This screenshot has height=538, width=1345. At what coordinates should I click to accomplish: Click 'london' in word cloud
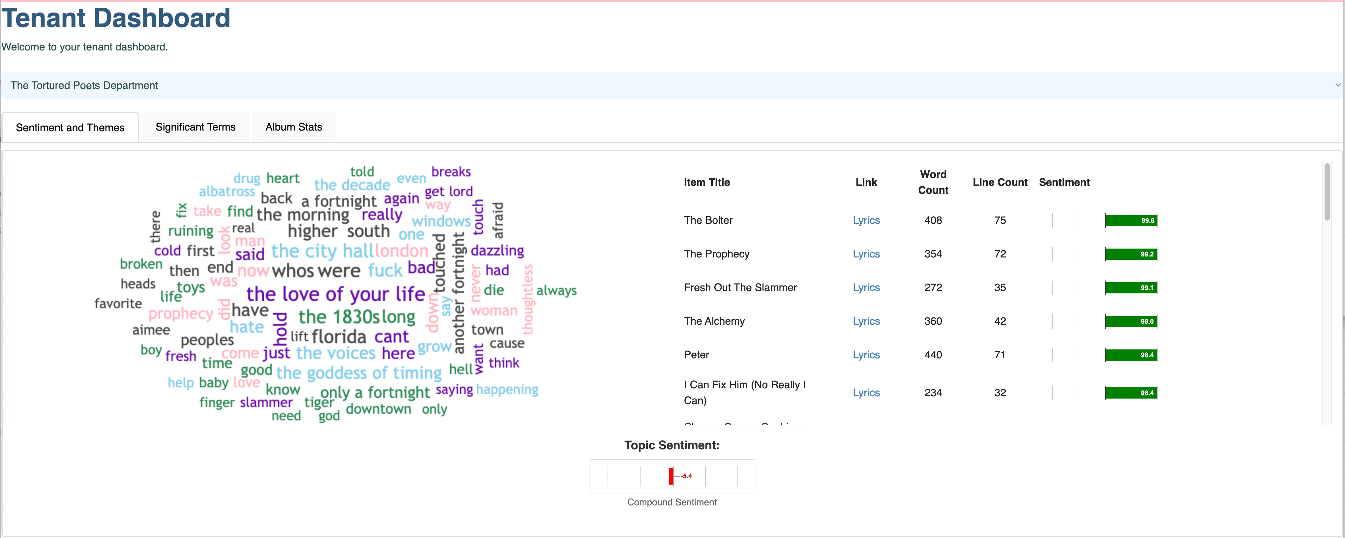[x=402, y=251]
